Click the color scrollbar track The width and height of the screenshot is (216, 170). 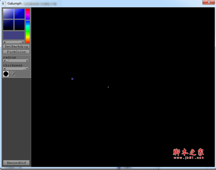[x=14, y=42]
